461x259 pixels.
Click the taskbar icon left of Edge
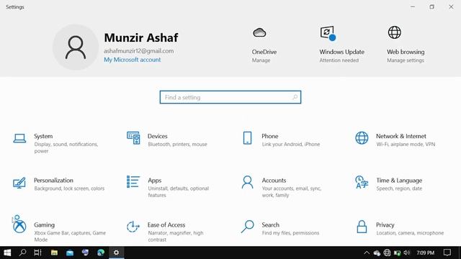click(85, 253)
